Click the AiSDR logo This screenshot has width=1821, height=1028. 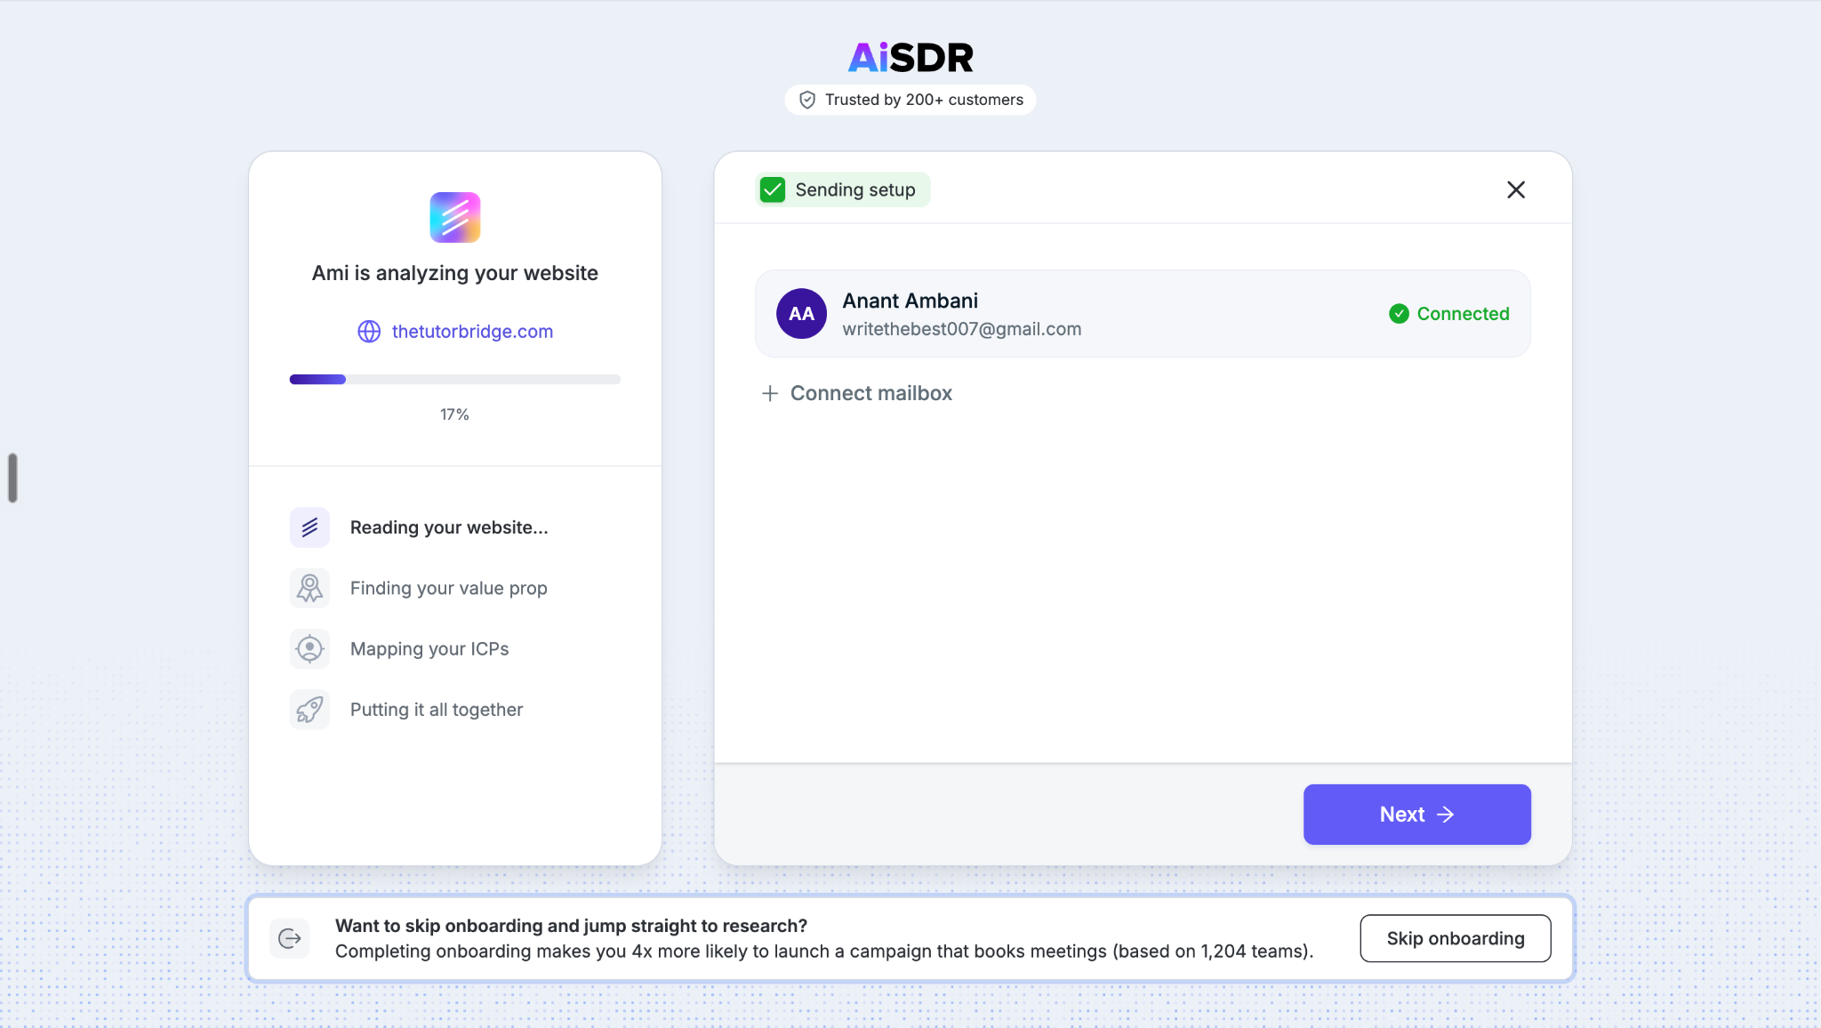click(910, 58)
